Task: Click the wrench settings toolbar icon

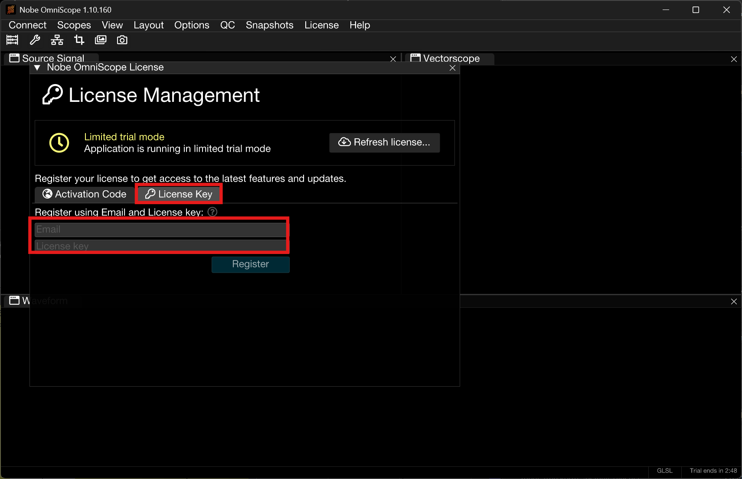Action: pos(35,40)
